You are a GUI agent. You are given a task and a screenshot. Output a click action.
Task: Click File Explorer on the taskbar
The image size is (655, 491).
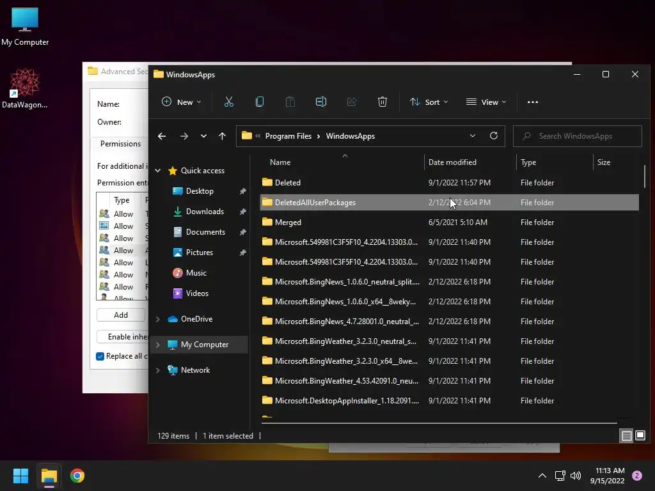49,476
